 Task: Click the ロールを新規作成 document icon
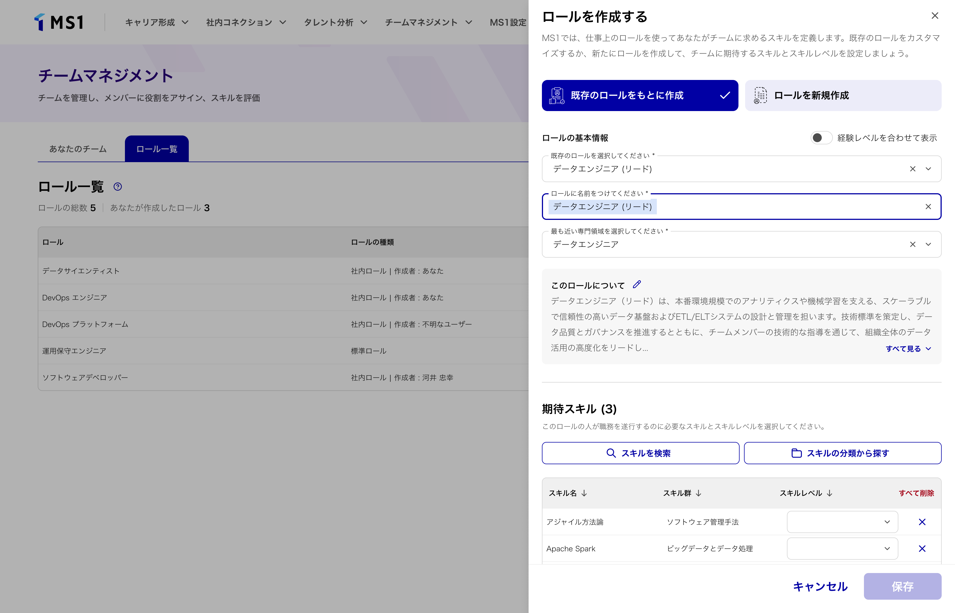(x=760, y=96)
